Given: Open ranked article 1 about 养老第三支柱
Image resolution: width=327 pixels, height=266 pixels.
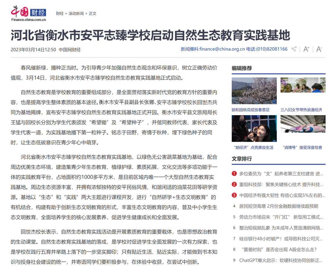Looking at the screenshot, I should pos(281,174).
